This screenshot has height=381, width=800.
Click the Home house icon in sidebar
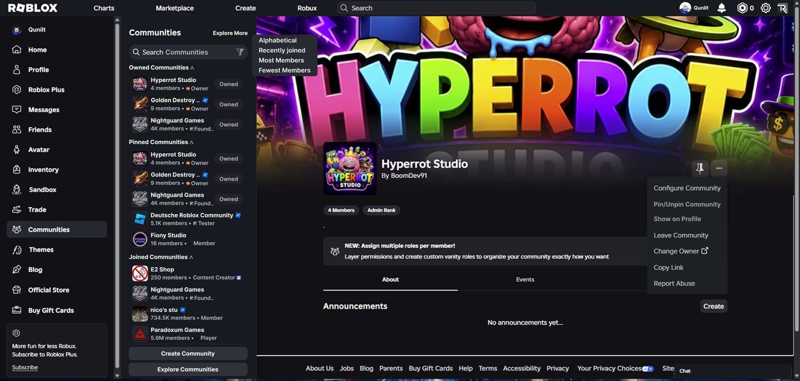17,50
